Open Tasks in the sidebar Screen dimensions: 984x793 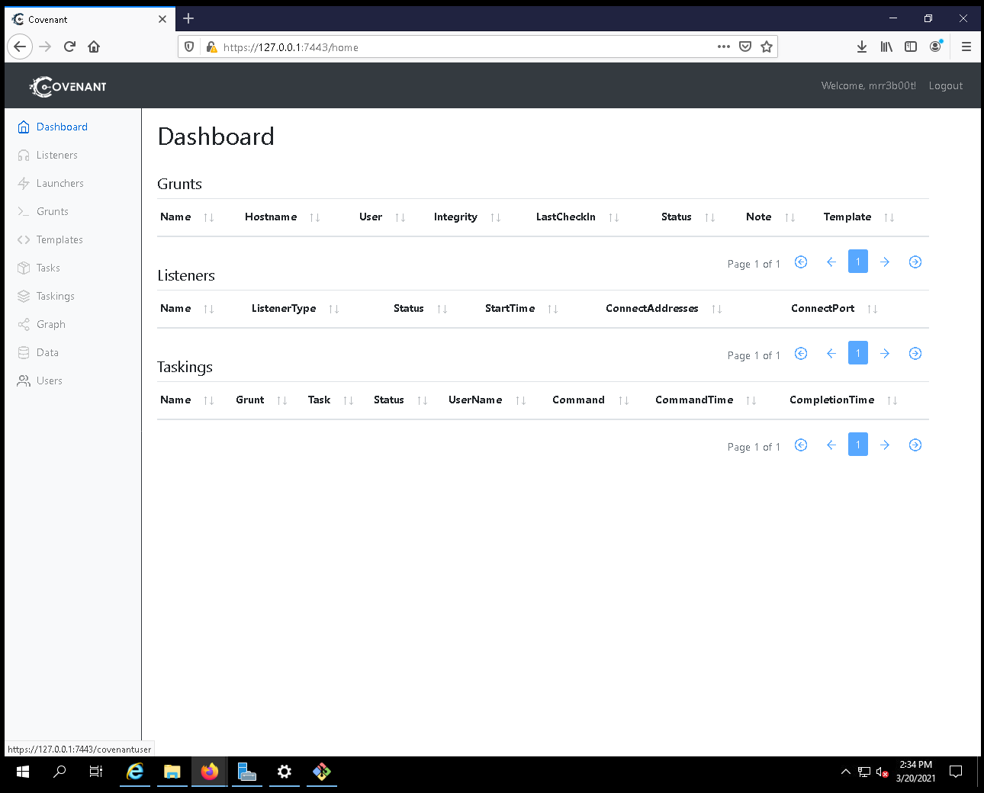pyautogui.click(x=38, y=268)
